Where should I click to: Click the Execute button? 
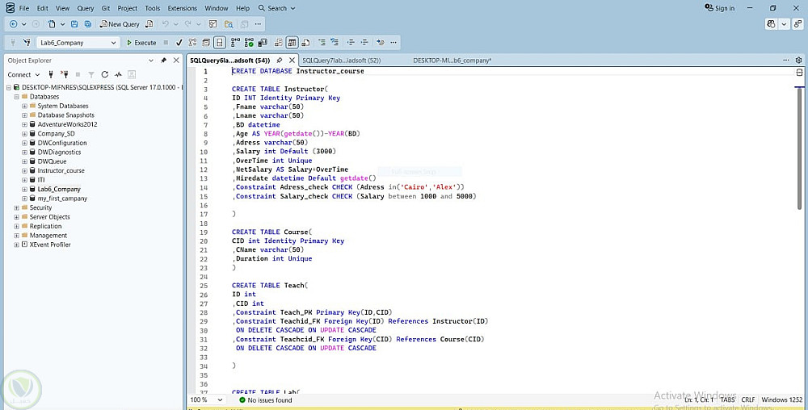[141, 43]
